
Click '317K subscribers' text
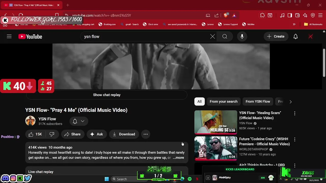click(x=50, y=124)
